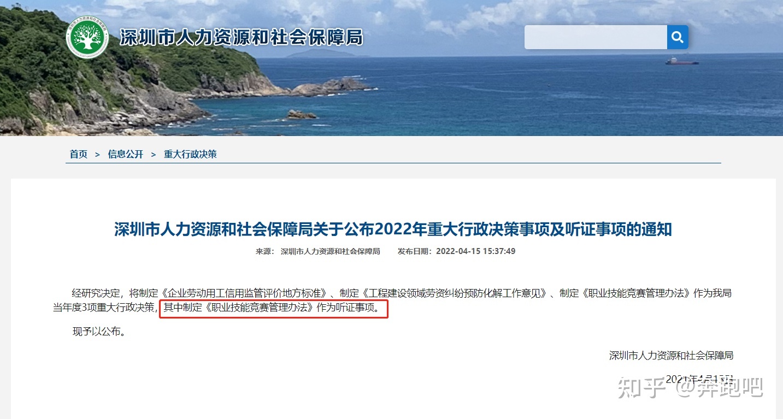Viewport: 783px width, 419px height.
Task: Go to 首页 in the breadcrumb
Action: (79, 154)
